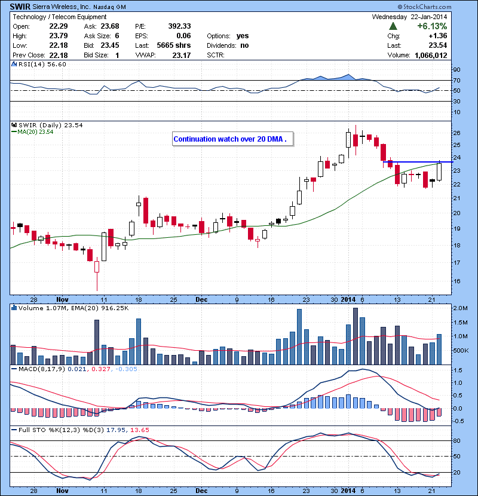The width and height of the screenshot is (478, 496).
Task: Click MACD signal value 0.327 in red
Action: [101, 369]
